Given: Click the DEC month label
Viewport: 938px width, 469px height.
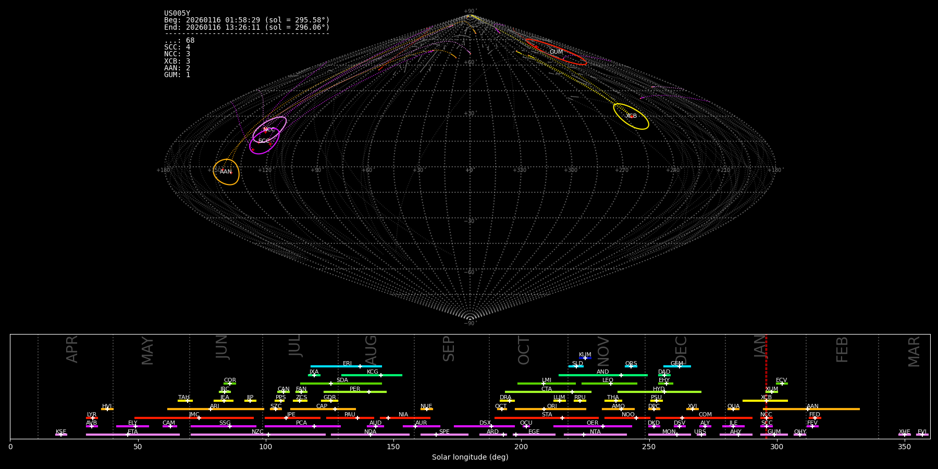Looking at the screenshot, I should [681, 350].
